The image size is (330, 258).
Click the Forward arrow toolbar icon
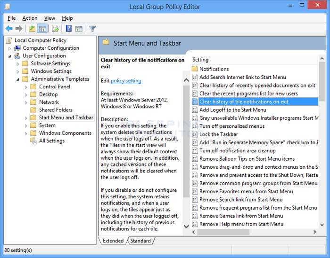(x=19, y=29)
